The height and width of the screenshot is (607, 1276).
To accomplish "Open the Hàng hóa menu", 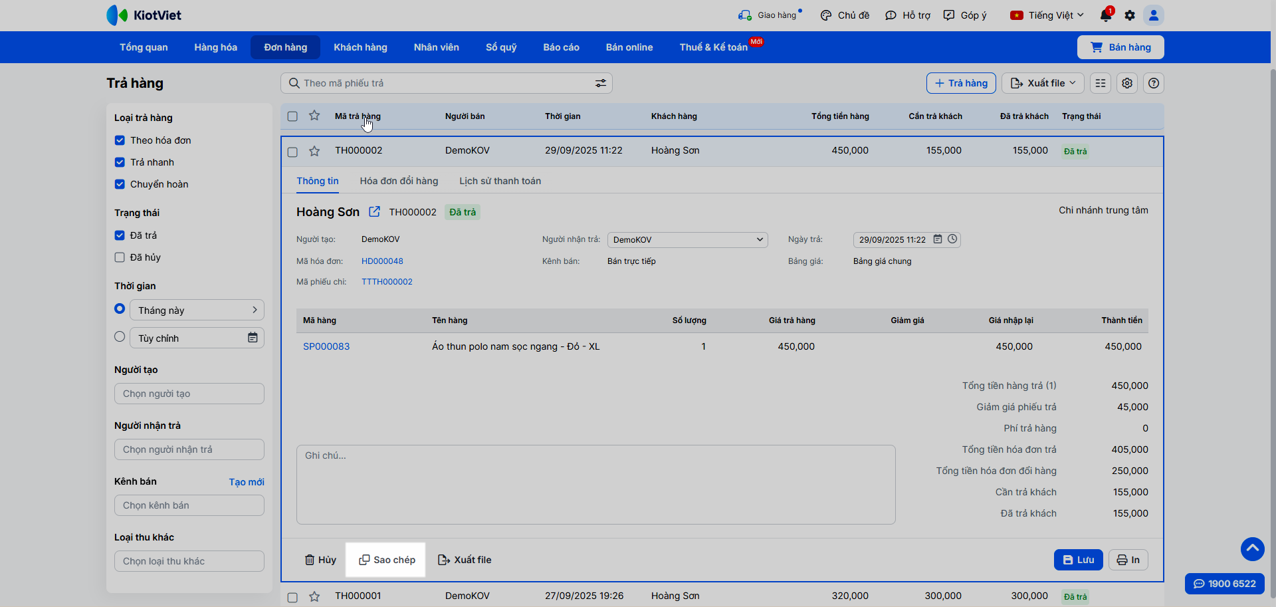I will tap(215, 47).
